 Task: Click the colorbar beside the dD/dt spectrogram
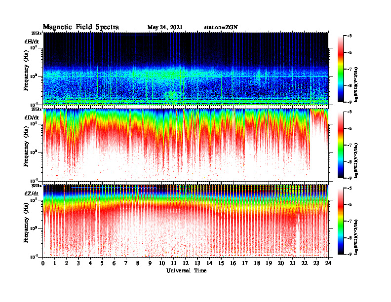coord(341,145)
